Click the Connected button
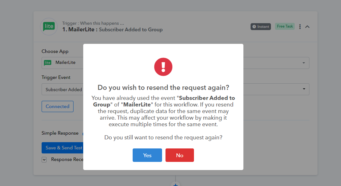 point(58,106)
